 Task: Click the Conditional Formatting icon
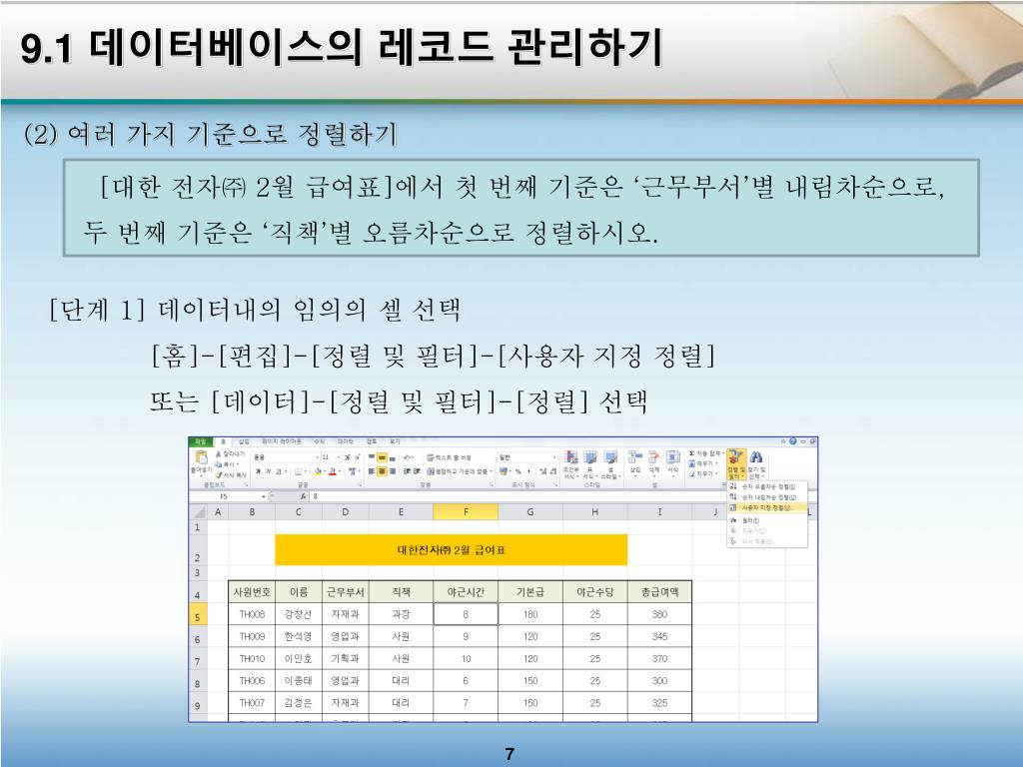click(571, 457)
